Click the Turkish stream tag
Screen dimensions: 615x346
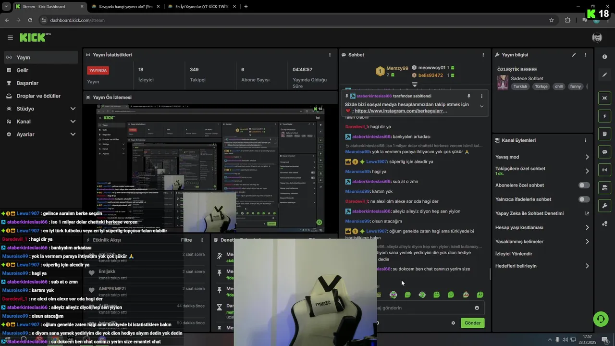(520, 86)
